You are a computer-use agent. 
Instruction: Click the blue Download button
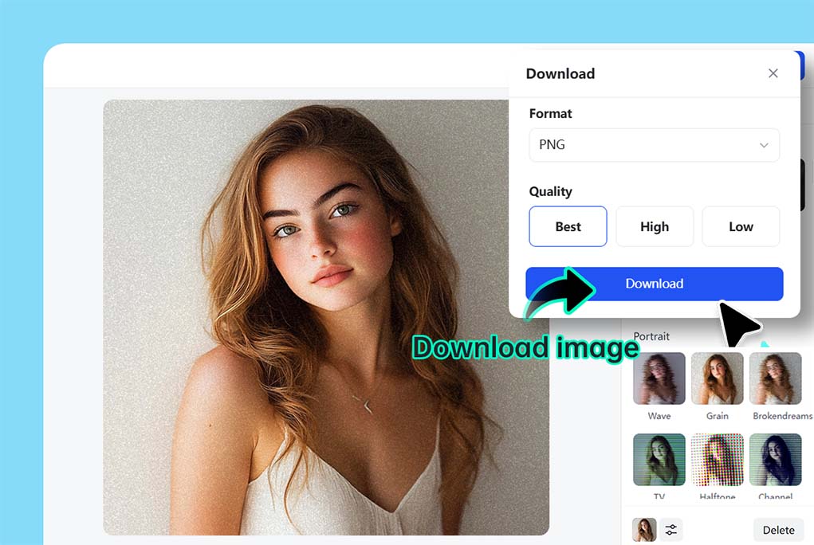(654, 284)
